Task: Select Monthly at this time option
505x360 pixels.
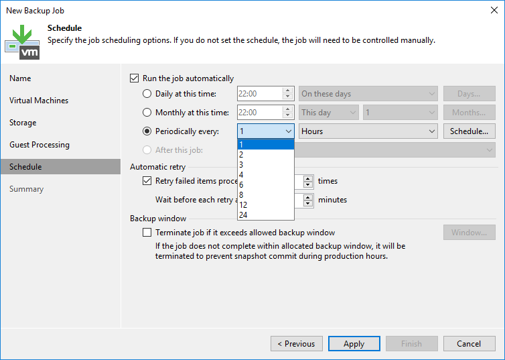Action: (x=147, y=113)
